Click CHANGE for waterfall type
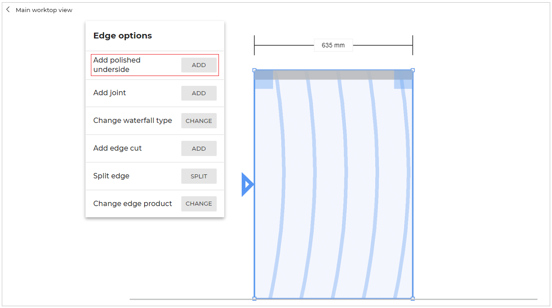 click(199, 121)
